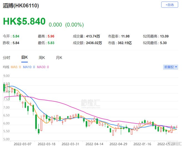The width and height of the screenshot is (183, 147).
Task: Toggle the MA10 moving average line
Action: coord(29,67)
